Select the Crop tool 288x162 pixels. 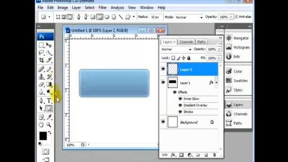41,60
